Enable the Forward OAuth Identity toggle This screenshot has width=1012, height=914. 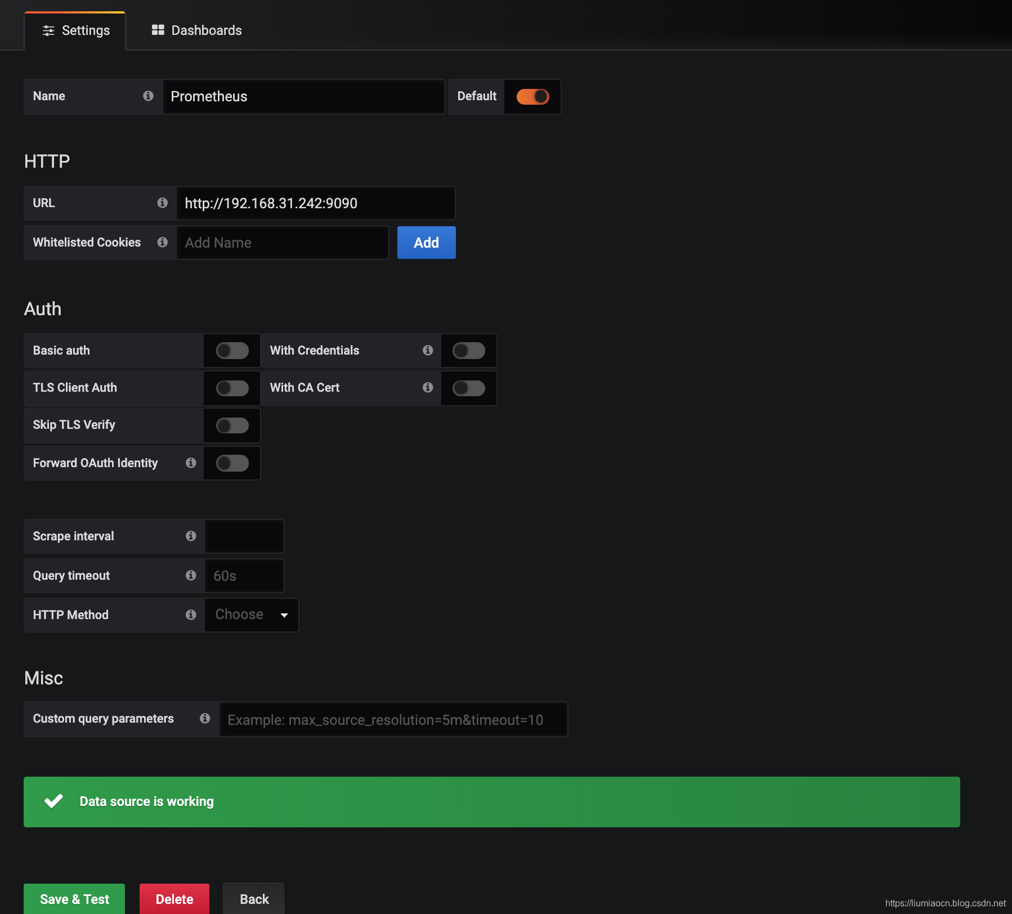(x=232, y=463)
